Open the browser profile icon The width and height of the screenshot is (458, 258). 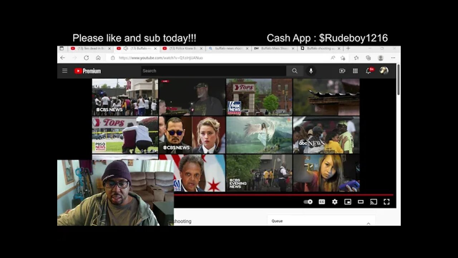380,58
